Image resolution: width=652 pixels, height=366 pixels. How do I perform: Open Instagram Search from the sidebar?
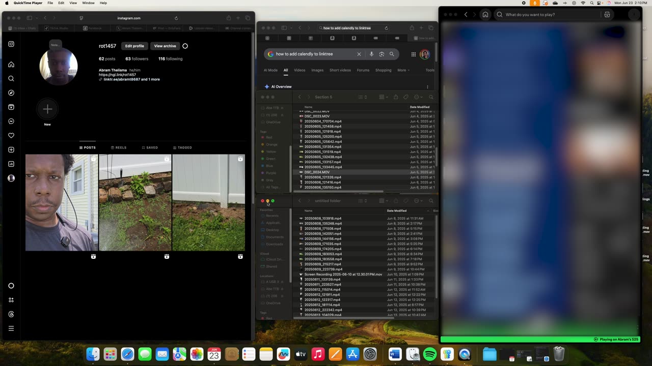pyautogui.click(x=11, y=79)
